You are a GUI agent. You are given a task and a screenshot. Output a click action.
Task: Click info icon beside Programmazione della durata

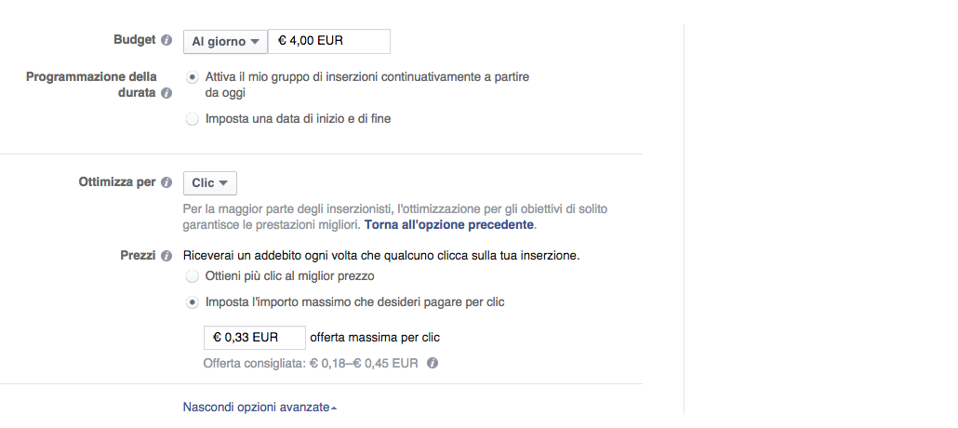point(166,94)
